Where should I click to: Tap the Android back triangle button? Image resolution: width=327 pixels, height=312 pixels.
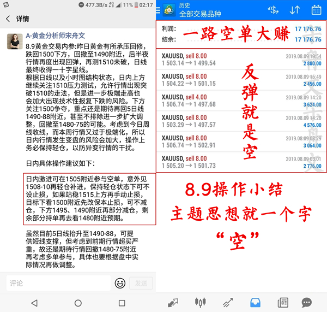(x=34, y=303)
